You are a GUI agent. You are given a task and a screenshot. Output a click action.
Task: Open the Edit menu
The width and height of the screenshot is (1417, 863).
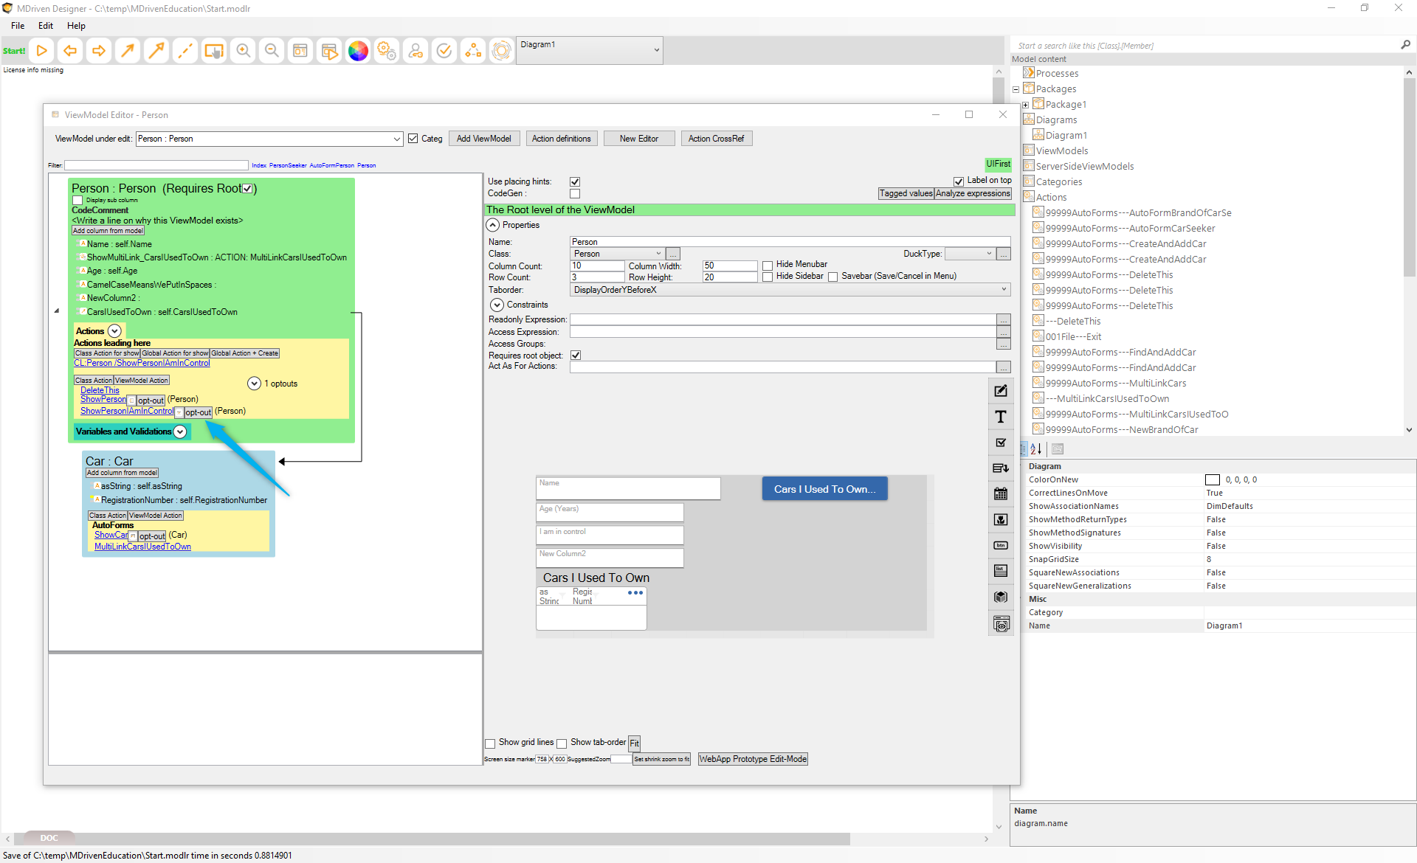46,26
